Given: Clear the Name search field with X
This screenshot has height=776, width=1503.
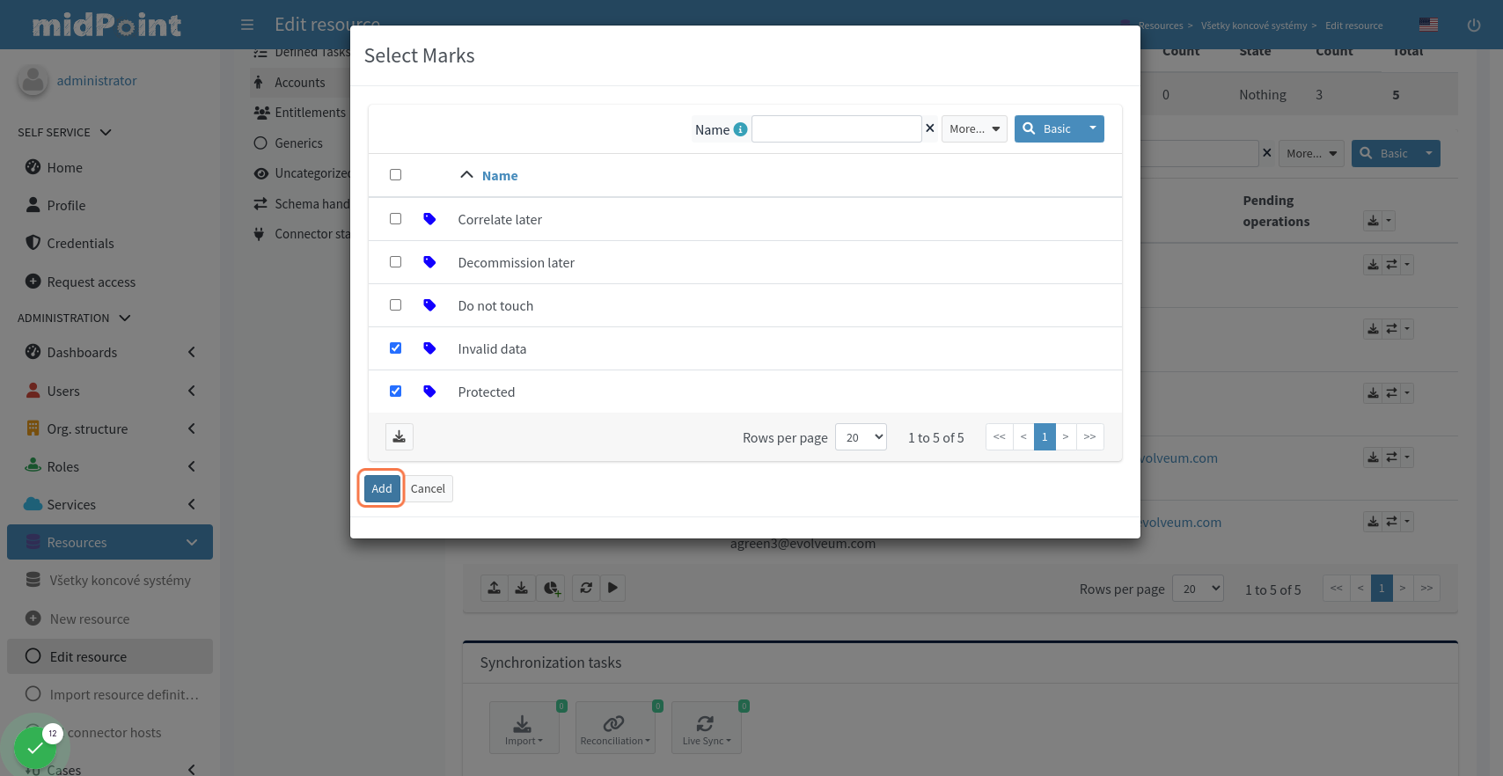Looking at the screenshot, I should click(929, 128).
